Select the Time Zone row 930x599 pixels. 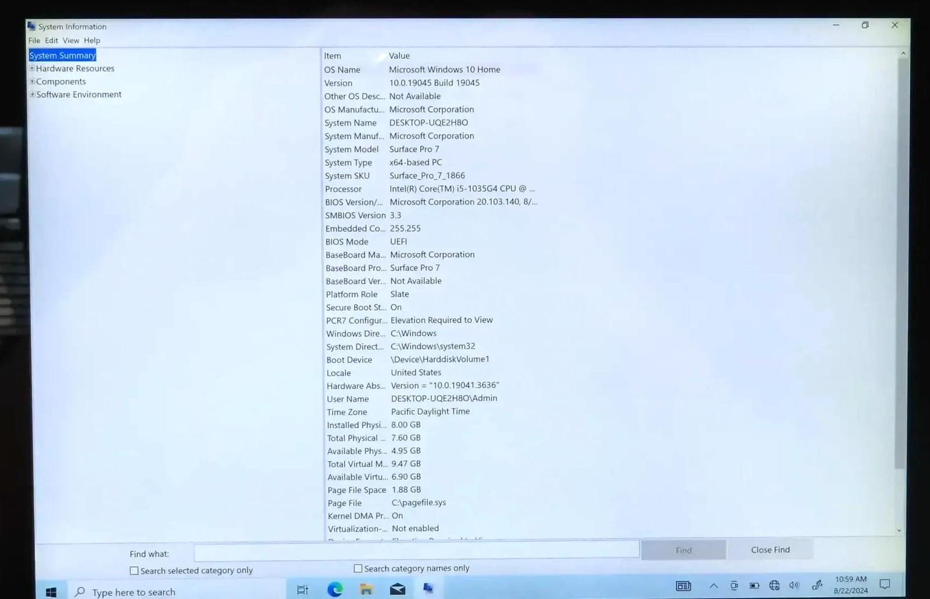398,411
